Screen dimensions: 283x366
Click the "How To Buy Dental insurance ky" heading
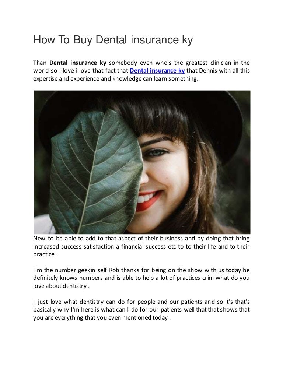click(x=113, y=40)
